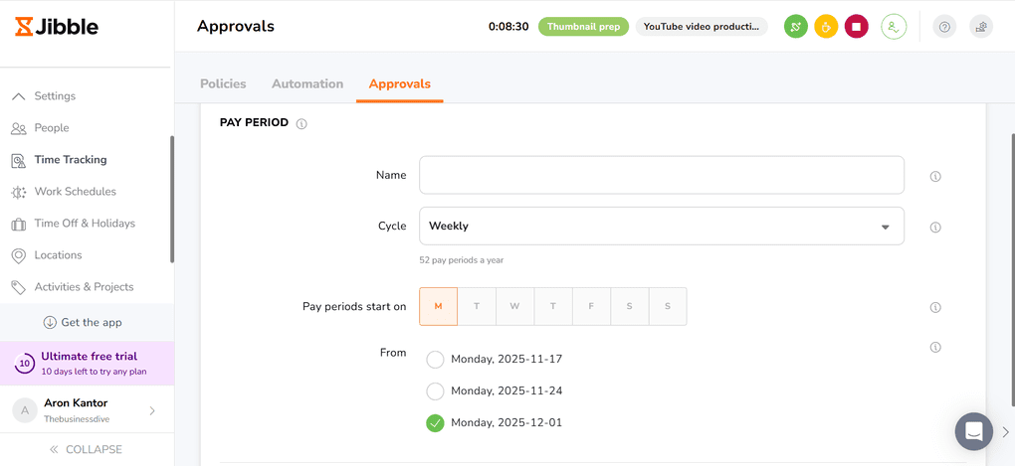Viewport: 1015px width, 466px height.
Task: Open Time Off & Holidays in the sidebar
Action: (86, 224)
